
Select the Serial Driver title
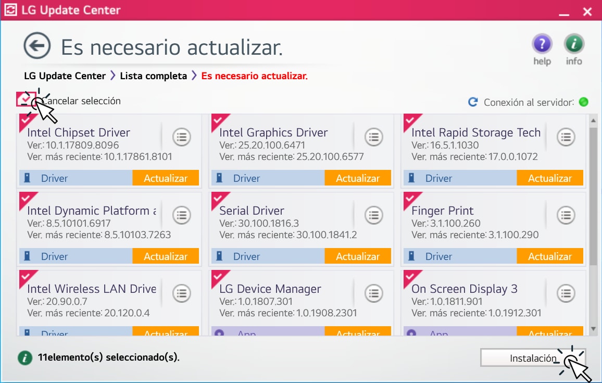tap(252, 211)
